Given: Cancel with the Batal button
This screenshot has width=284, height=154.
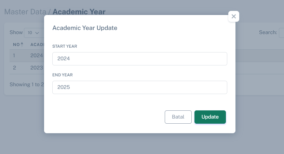Looking at the screenshot, I should (178, 117).
